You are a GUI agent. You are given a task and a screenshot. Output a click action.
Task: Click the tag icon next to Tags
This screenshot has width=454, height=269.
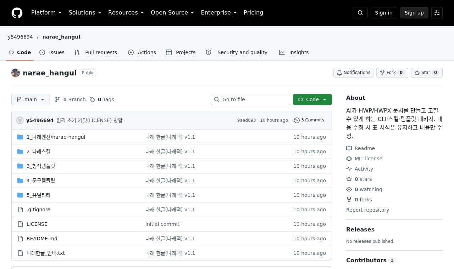coord(92,99)
